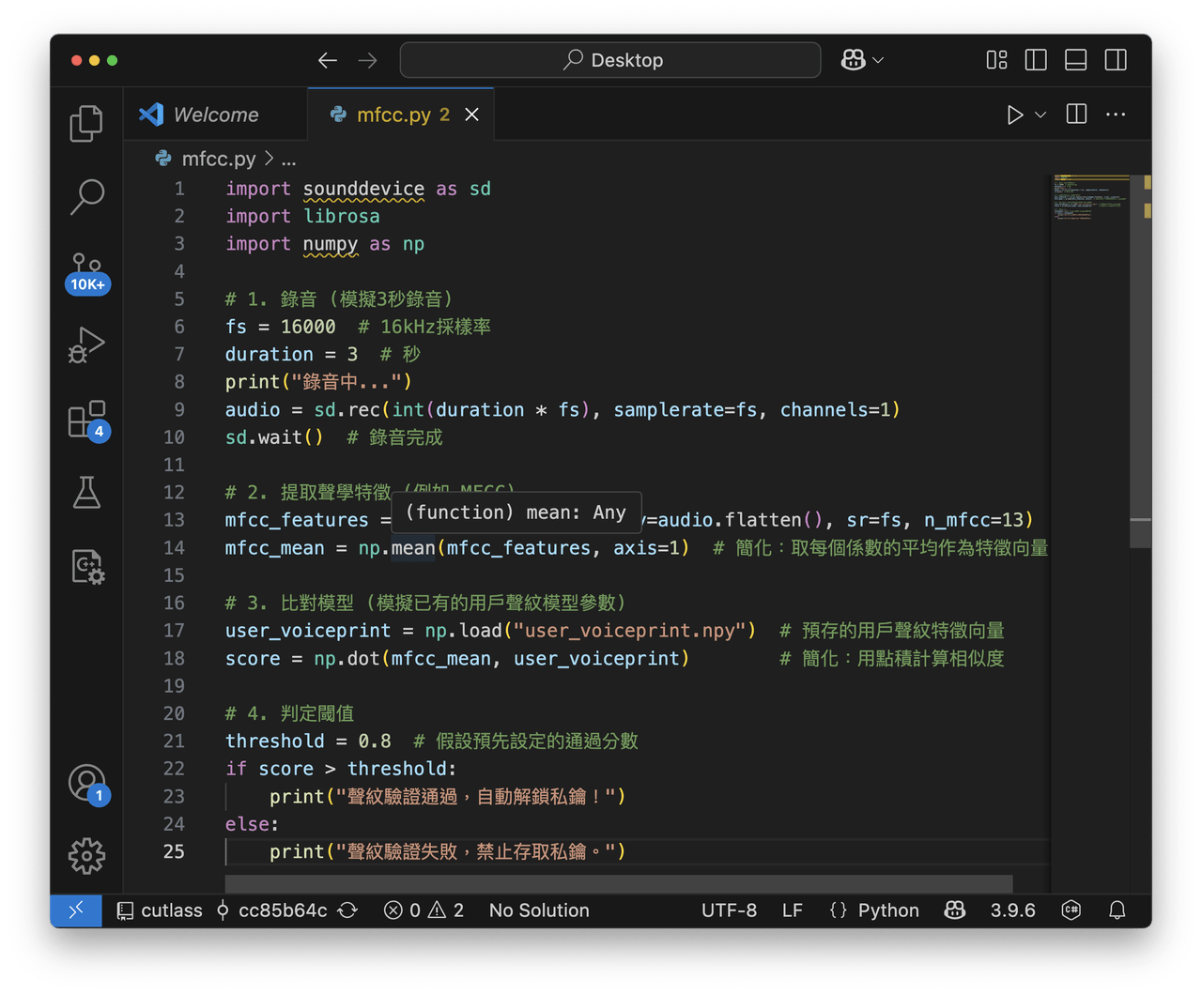Open the Run and Debug view
The image size is (1202, 994).
point(86,345)
